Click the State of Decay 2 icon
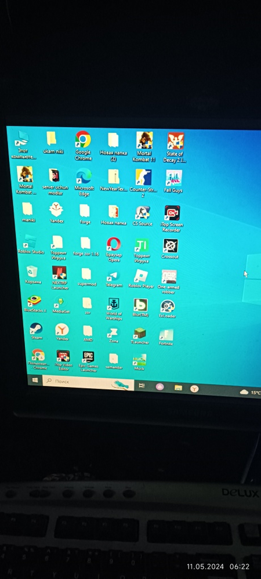261x579 pixels. [175, 147]
